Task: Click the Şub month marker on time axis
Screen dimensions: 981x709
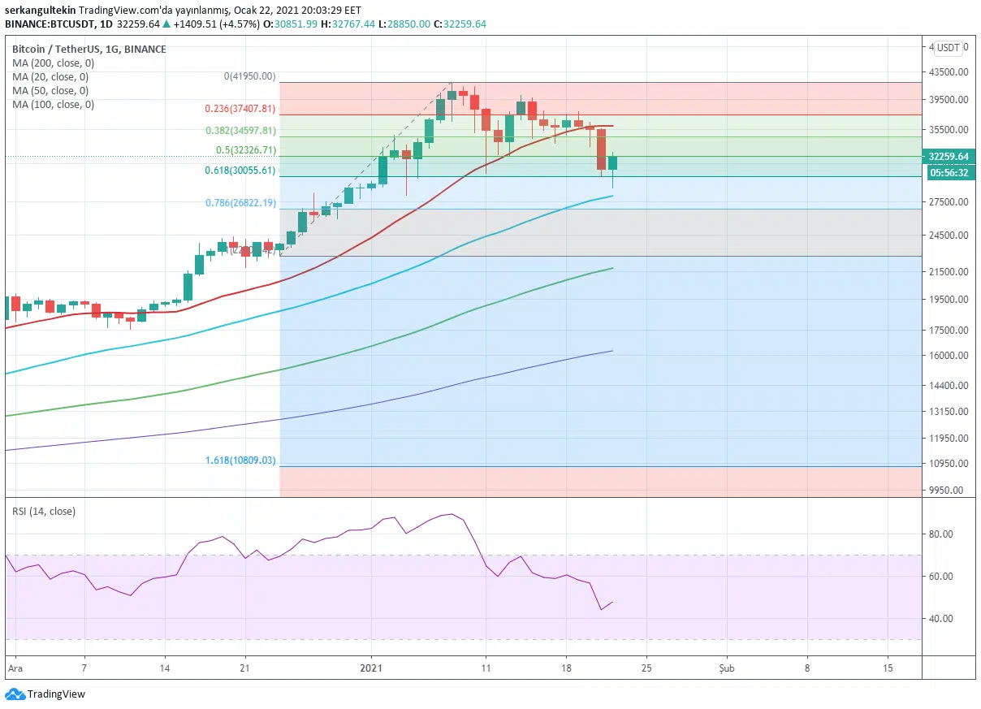Action: click(x=726, y=668)
